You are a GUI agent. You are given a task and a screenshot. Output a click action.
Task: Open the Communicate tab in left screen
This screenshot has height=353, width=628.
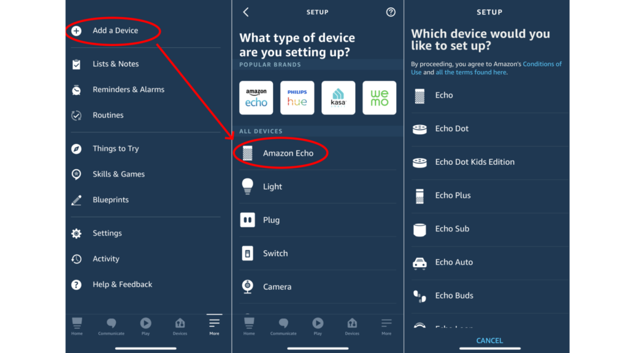click(112, 326)
